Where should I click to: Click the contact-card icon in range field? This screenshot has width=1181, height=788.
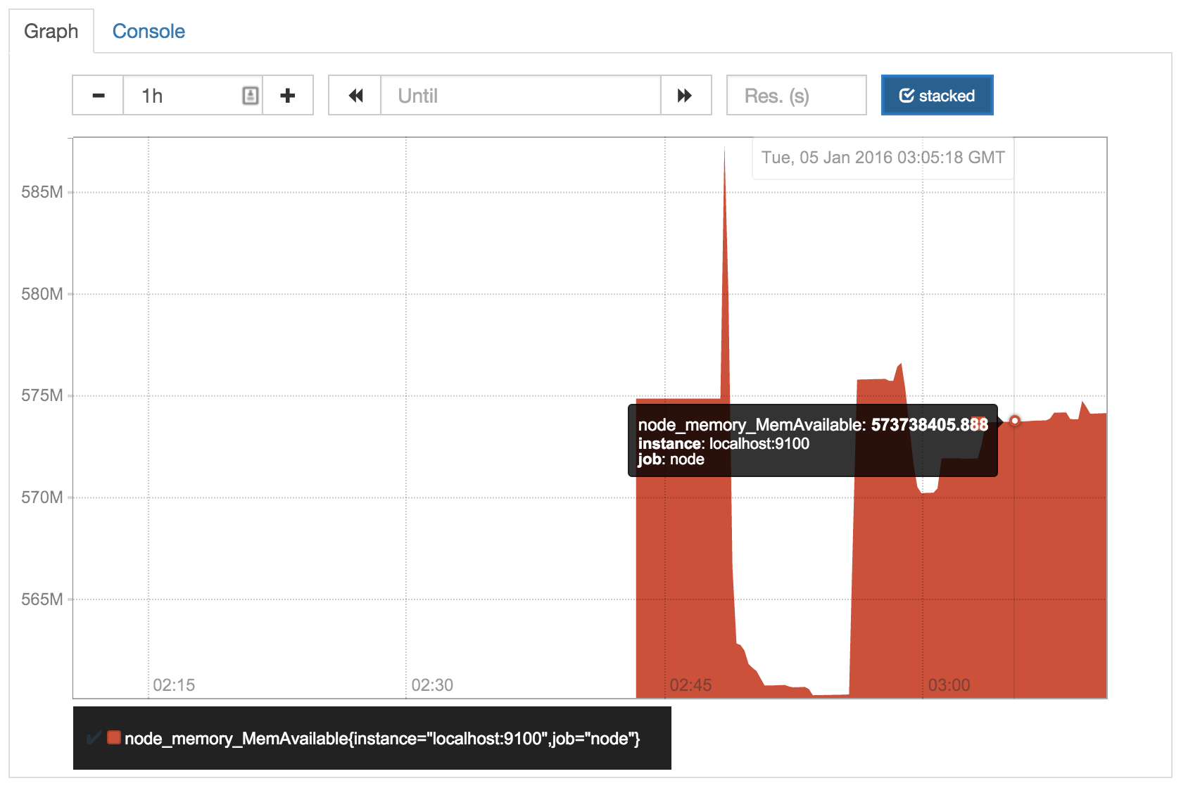coord(251,96)
